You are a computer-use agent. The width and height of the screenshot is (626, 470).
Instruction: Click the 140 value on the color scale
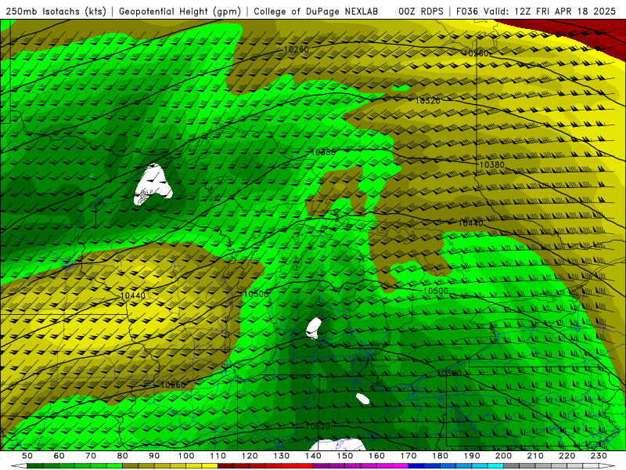click(x=313, y=456)
